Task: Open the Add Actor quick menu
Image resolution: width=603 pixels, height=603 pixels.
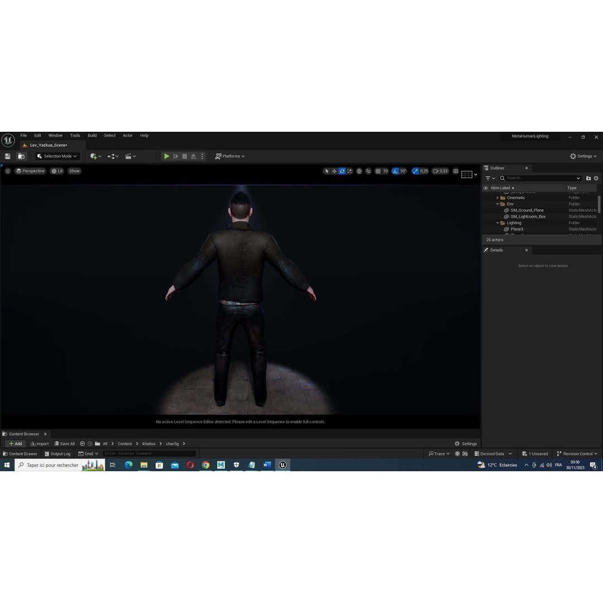Action: 95,156
